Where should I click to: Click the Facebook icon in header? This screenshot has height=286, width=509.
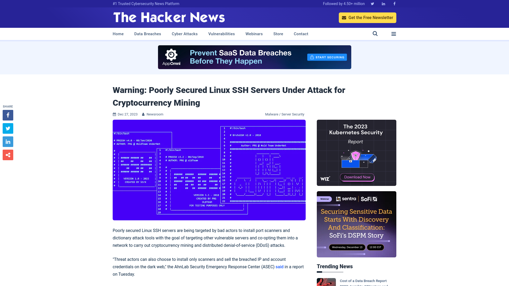[394, 3]
